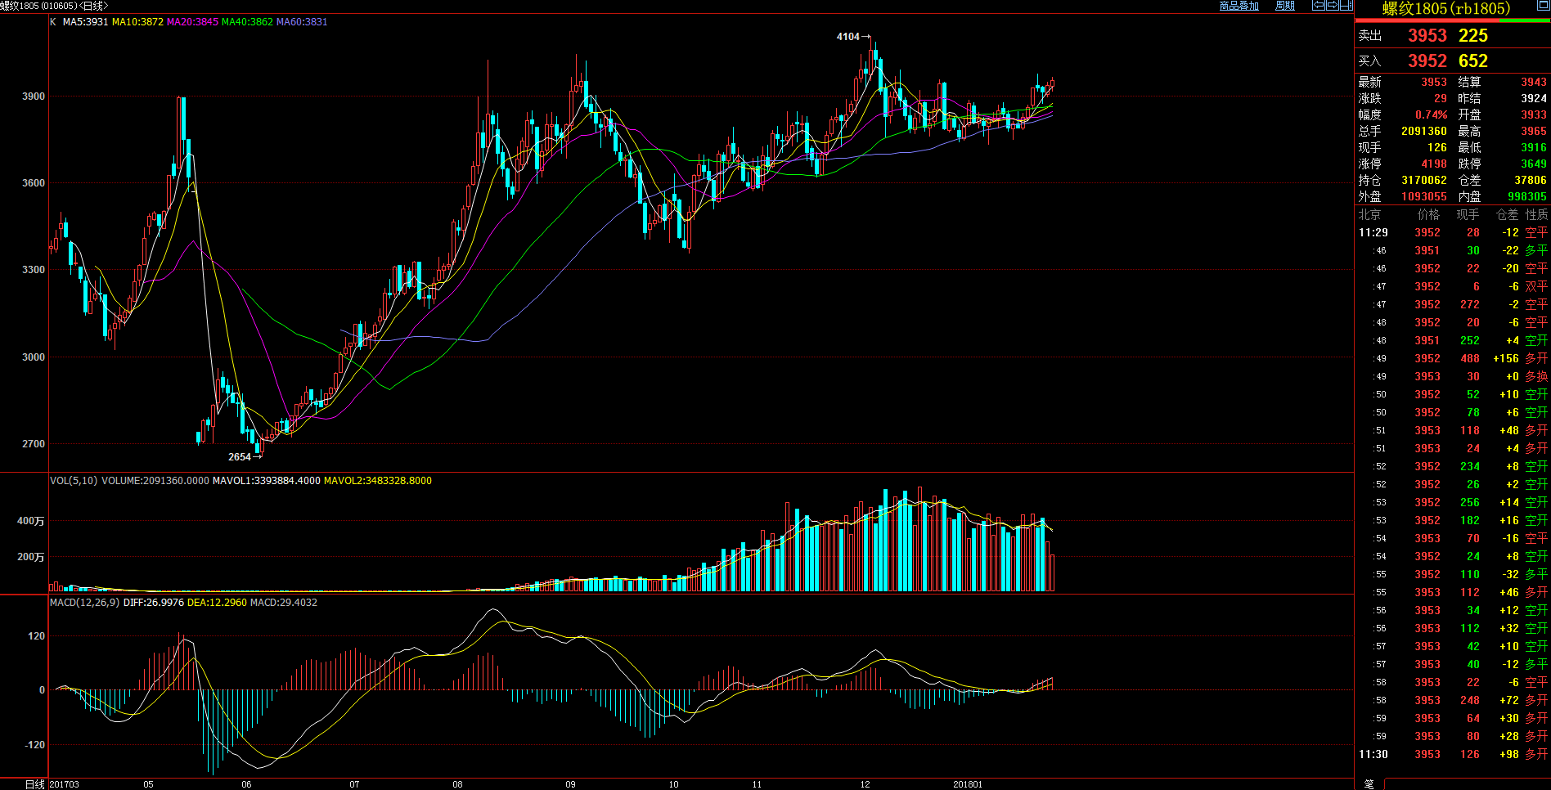Select the 笔 tick tab
This screenshot has height=790, width=1551.
(1369, 783)
